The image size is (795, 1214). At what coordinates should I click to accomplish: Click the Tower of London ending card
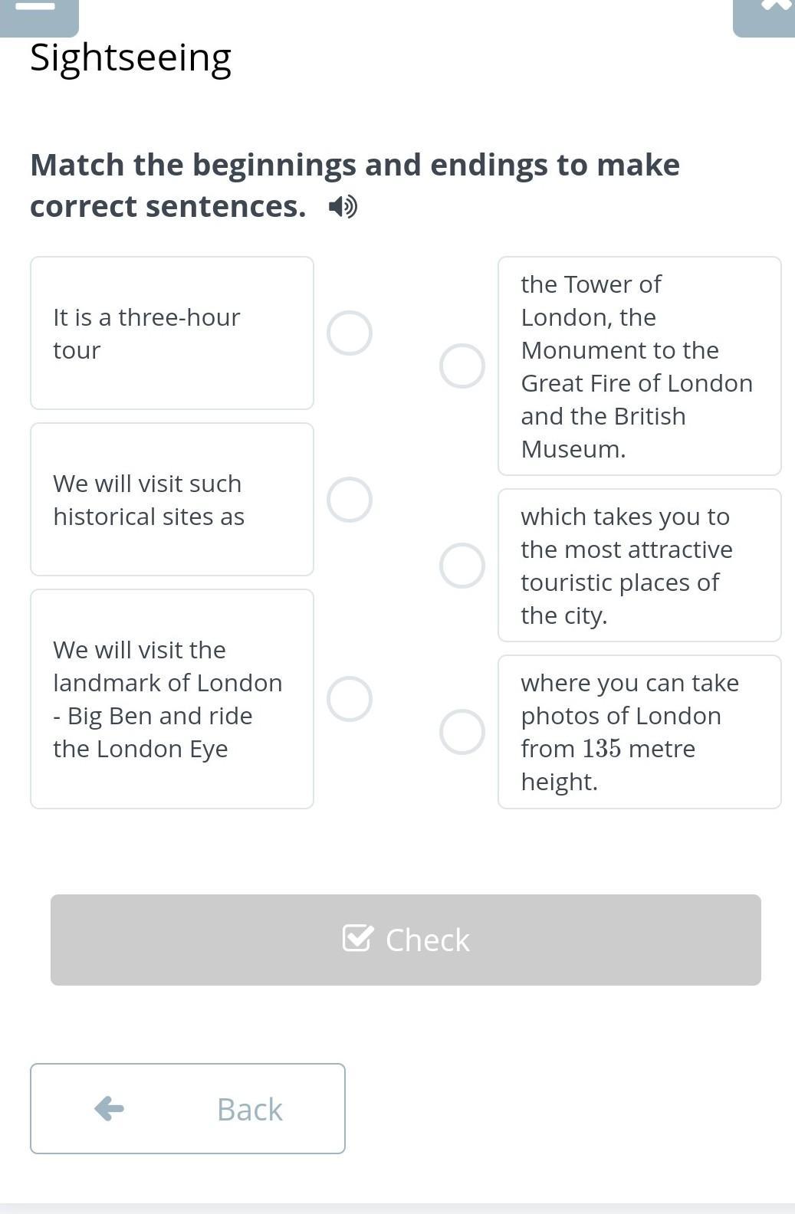tap(639, 366)
